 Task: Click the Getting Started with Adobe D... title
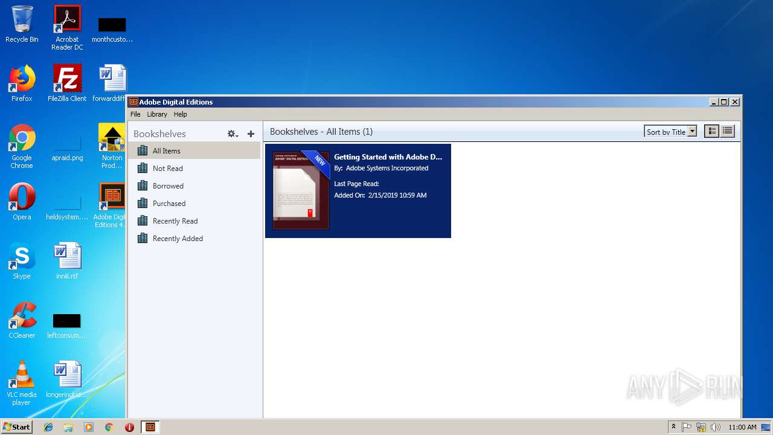pyautogui.click(x=388, y=156)
